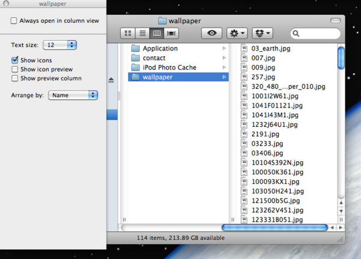Switch Finder to list view
Screen dimensions: 361x259
click(143, 34)
